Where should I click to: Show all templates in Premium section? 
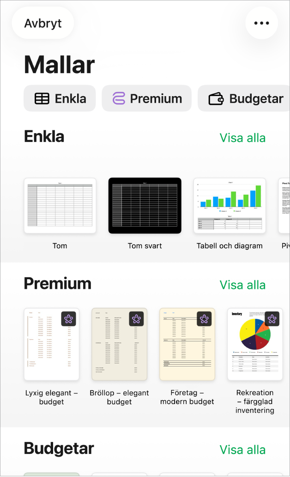242,285
